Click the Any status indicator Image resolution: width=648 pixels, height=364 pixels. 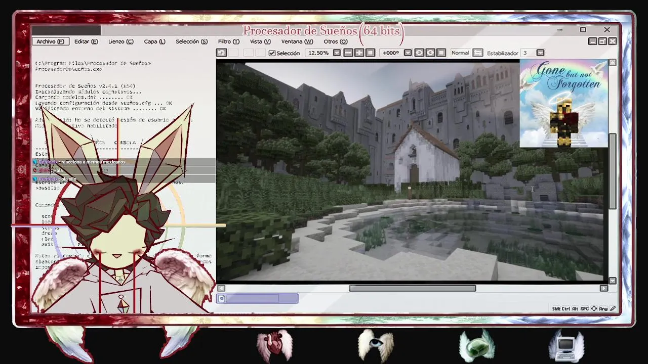coord(603,308)
